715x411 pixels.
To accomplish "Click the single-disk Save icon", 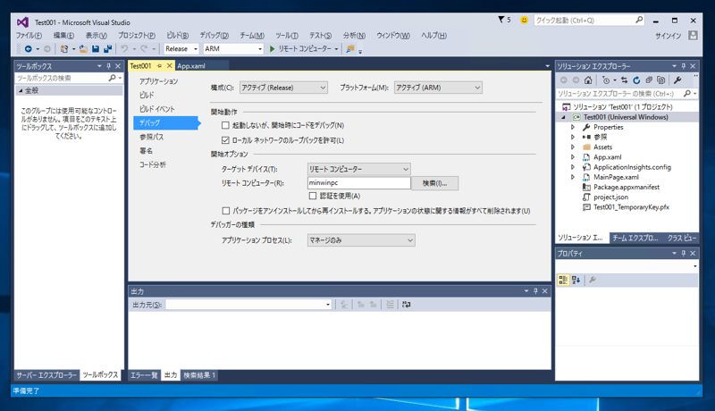I will pos(96,49).
